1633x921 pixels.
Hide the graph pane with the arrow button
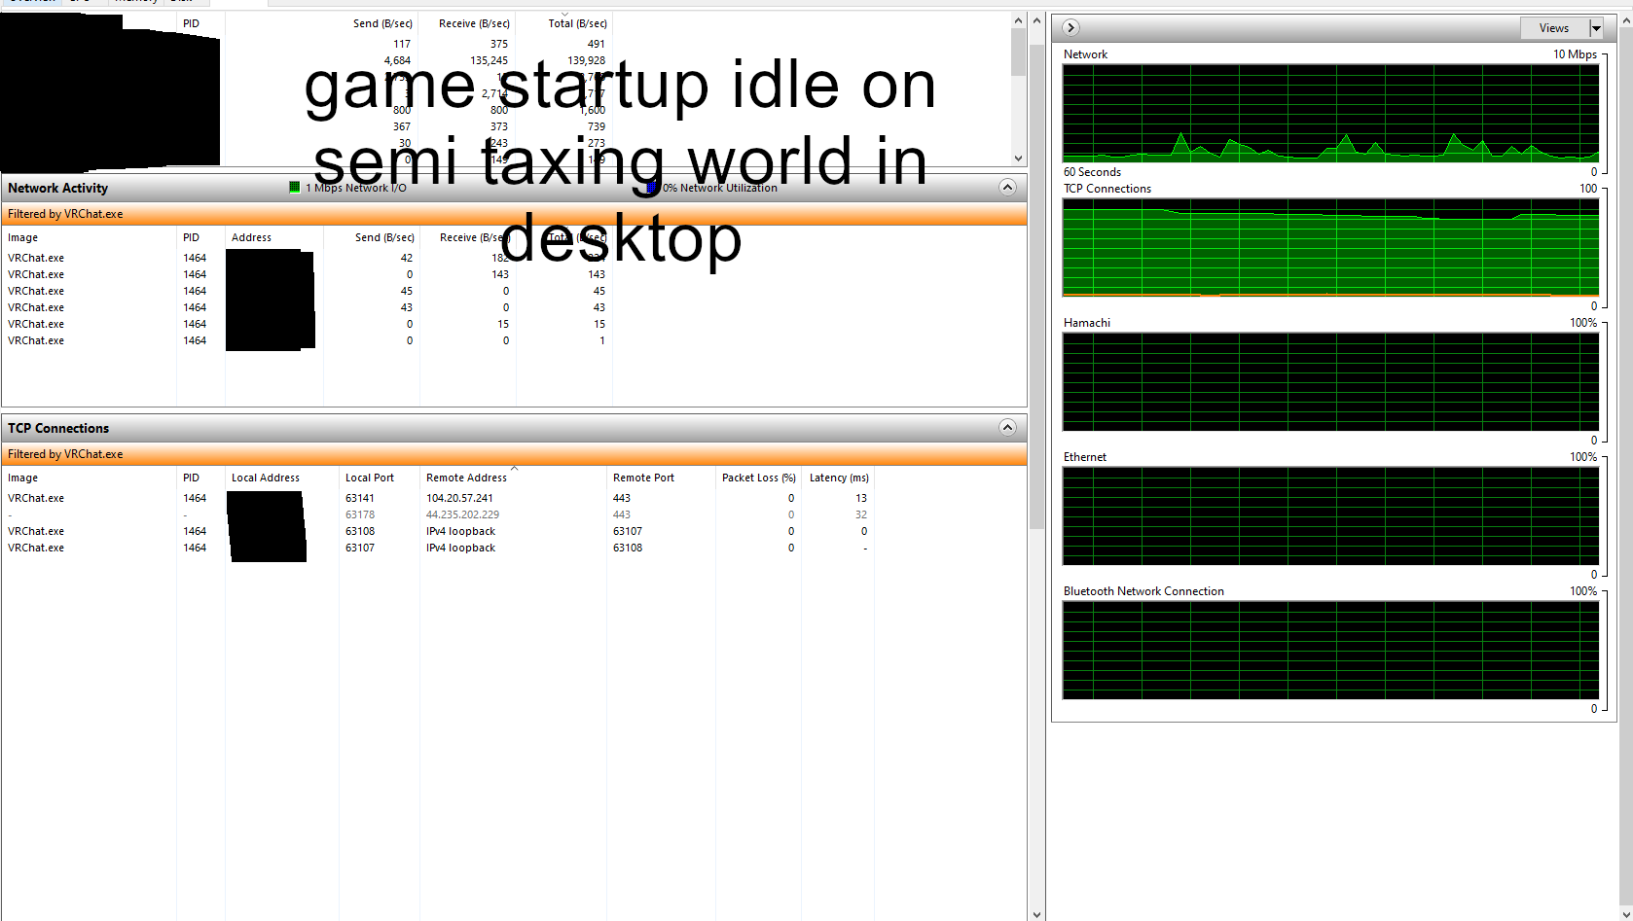pyautogui.click(x=1071, y=27)
